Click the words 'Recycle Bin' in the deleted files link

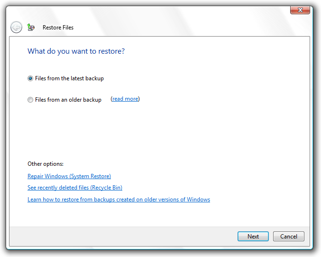(106, 188)
